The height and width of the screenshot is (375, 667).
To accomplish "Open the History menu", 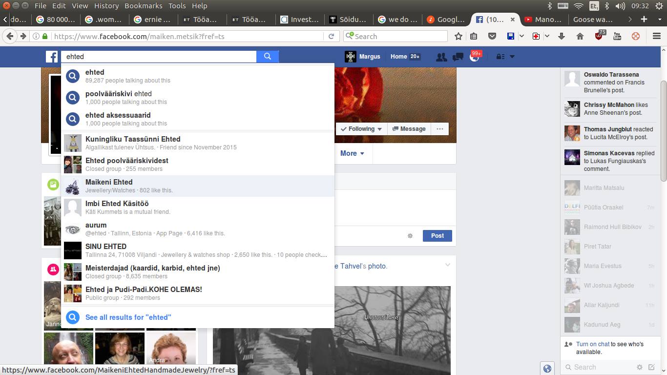I will (x=106, y=6).
